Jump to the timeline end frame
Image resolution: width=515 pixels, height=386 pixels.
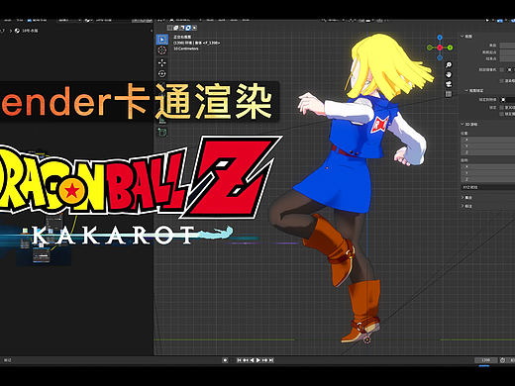coord(271,360)
